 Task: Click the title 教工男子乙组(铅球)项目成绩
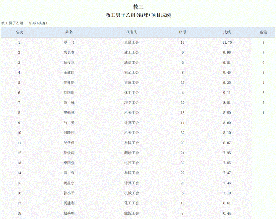click(x=138, y=15)
